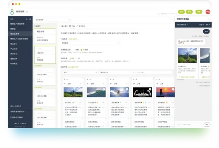This screenshot has height=148, width=219.
Task: Delete the black-and-white muscle image via overlay icon
Action: coord(150,89)
